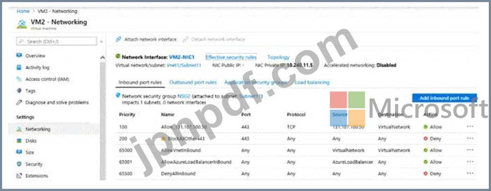Click the Allow_131.107.100.50 rule name
Viewport: 491px width, 191px height.
pos(184,127)
